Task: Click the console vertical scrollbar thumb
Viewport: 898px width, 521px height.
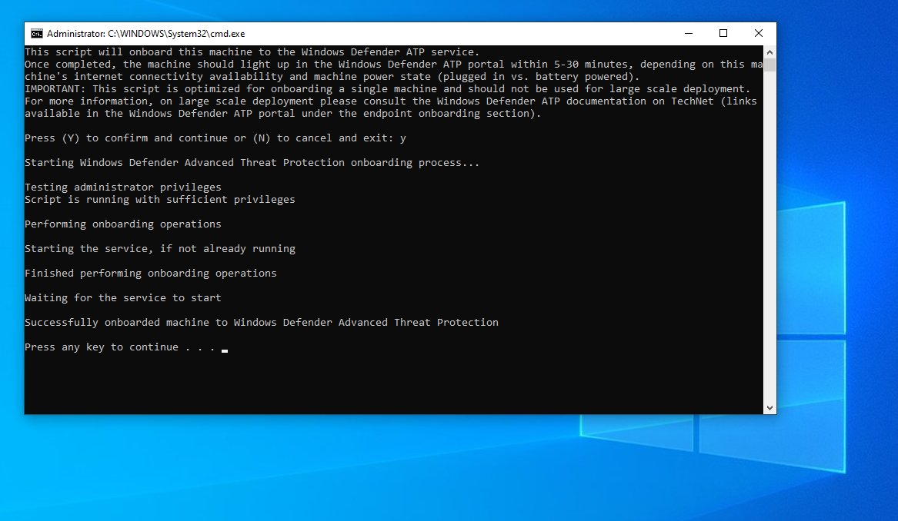Action: pyautogui.click(x=769, y=65)
